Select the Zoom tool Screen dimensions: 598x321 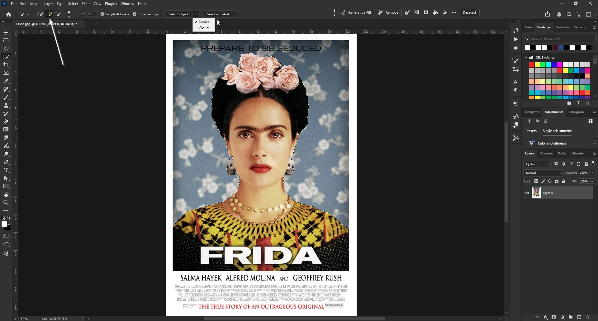pyautogui.click(x=6, y=203)
